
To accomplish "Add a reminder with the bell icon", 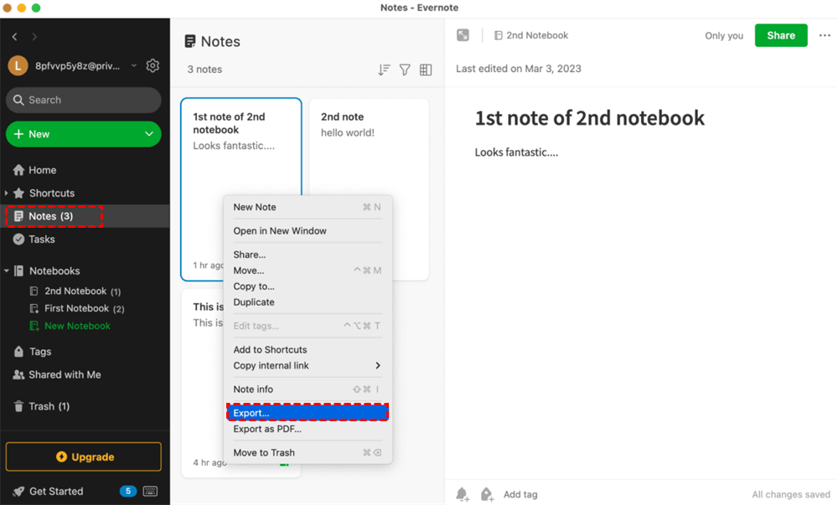I will 463,494.
